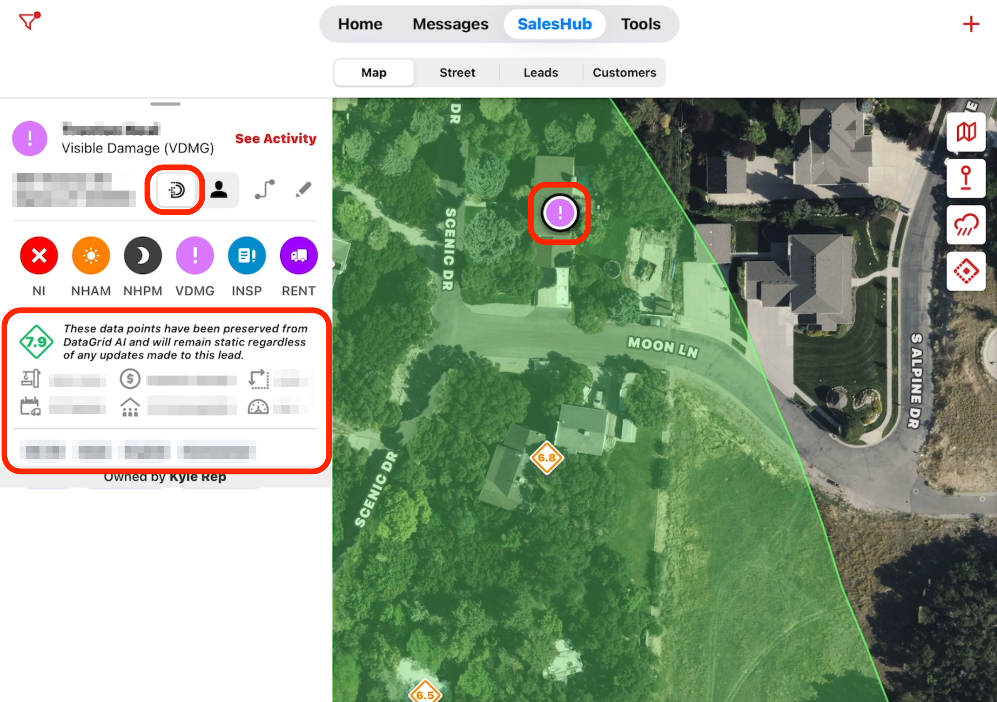Click the See Activity link
The height and width of the screenshot is (702, 997).
pos(276,139)
